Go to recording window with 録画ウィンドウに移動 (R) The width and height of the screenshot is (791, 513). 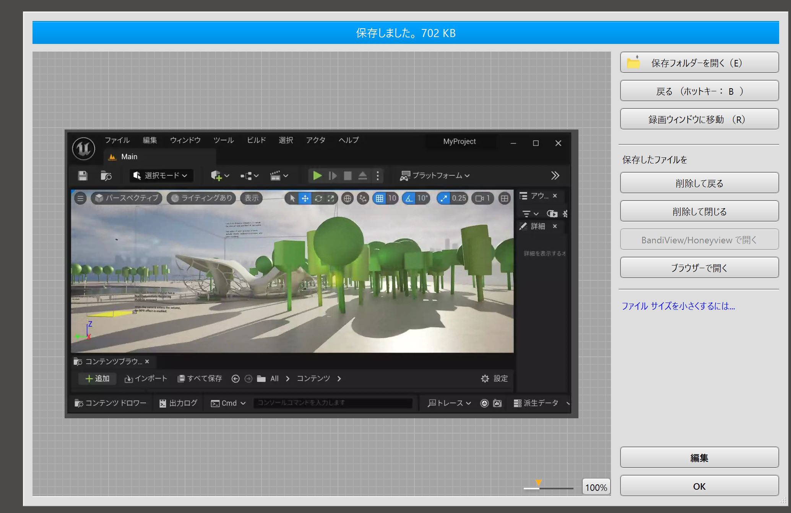pos(699,119)
